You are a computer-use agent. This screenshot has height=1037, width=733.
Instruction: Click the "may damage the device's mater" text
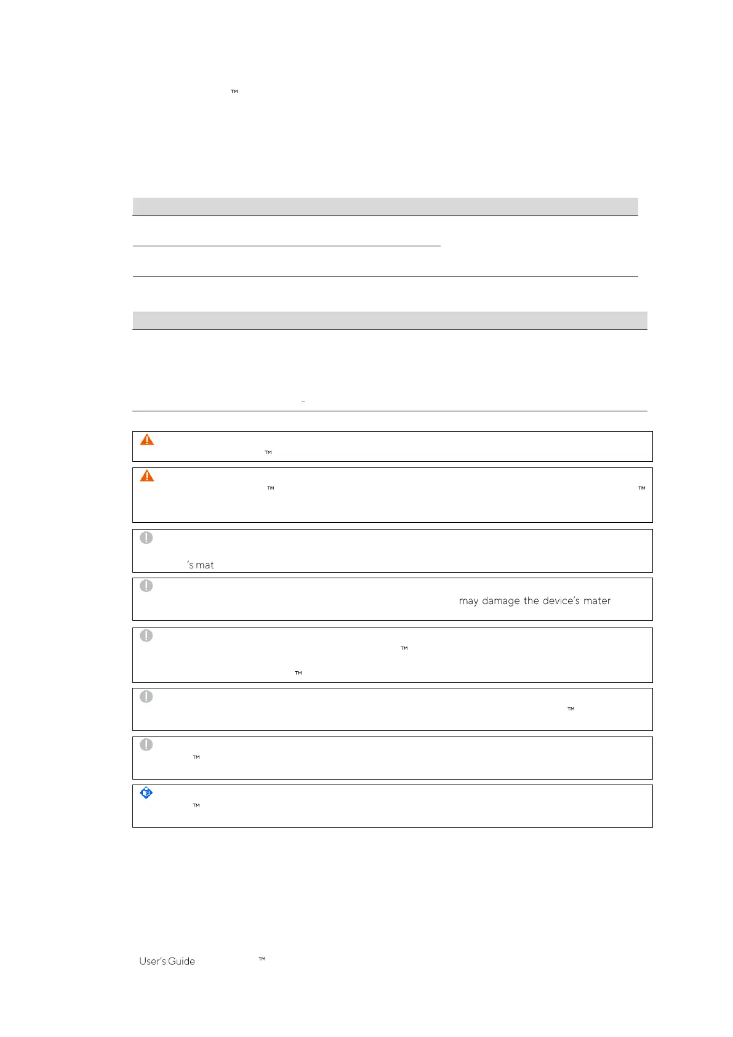point(535,601)
